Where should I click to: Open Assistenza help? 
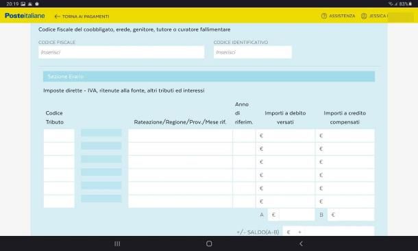(x=338, y=16)
